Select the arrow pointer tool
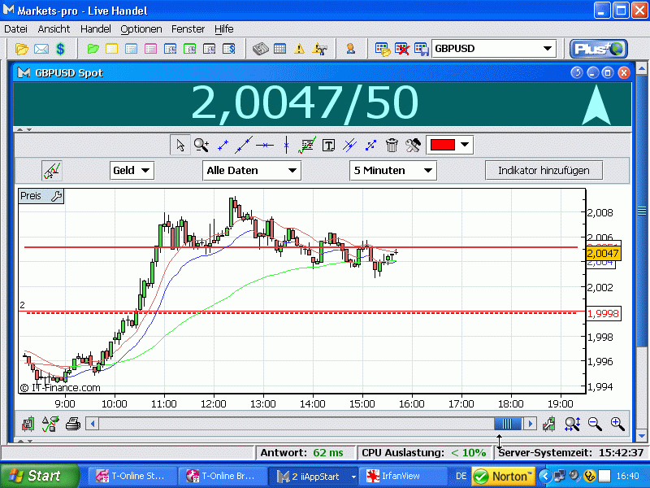 click(x=180, y=146)
